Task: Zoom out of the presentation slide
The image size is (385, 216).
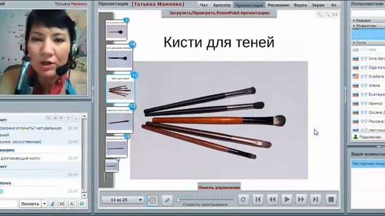Action: click(327, 14)
